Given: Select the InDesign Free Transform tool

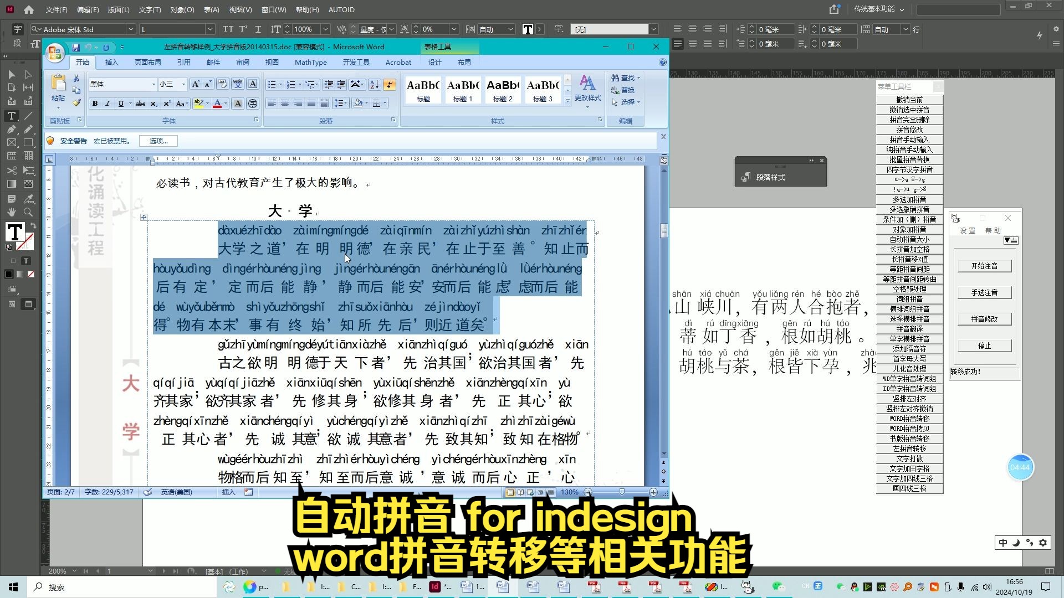Looking at the screenshot, I should point(28,171).
